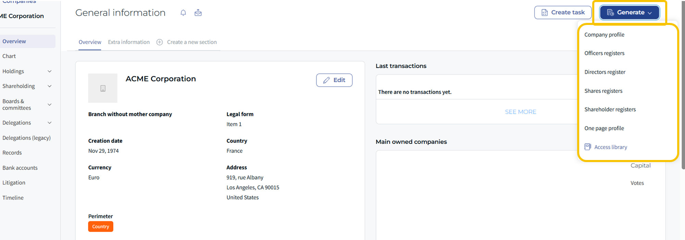Switch to the Overview tab
The image size is (685, 240).
coord(90,42)
